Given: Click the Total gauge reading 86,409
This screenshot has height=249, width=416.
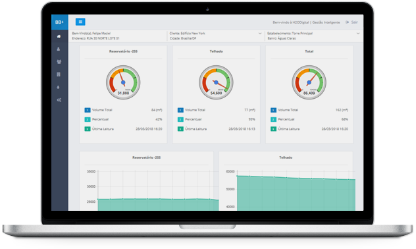Looking at the screenshot, I should pyautogui.click(x=309, y=82).
